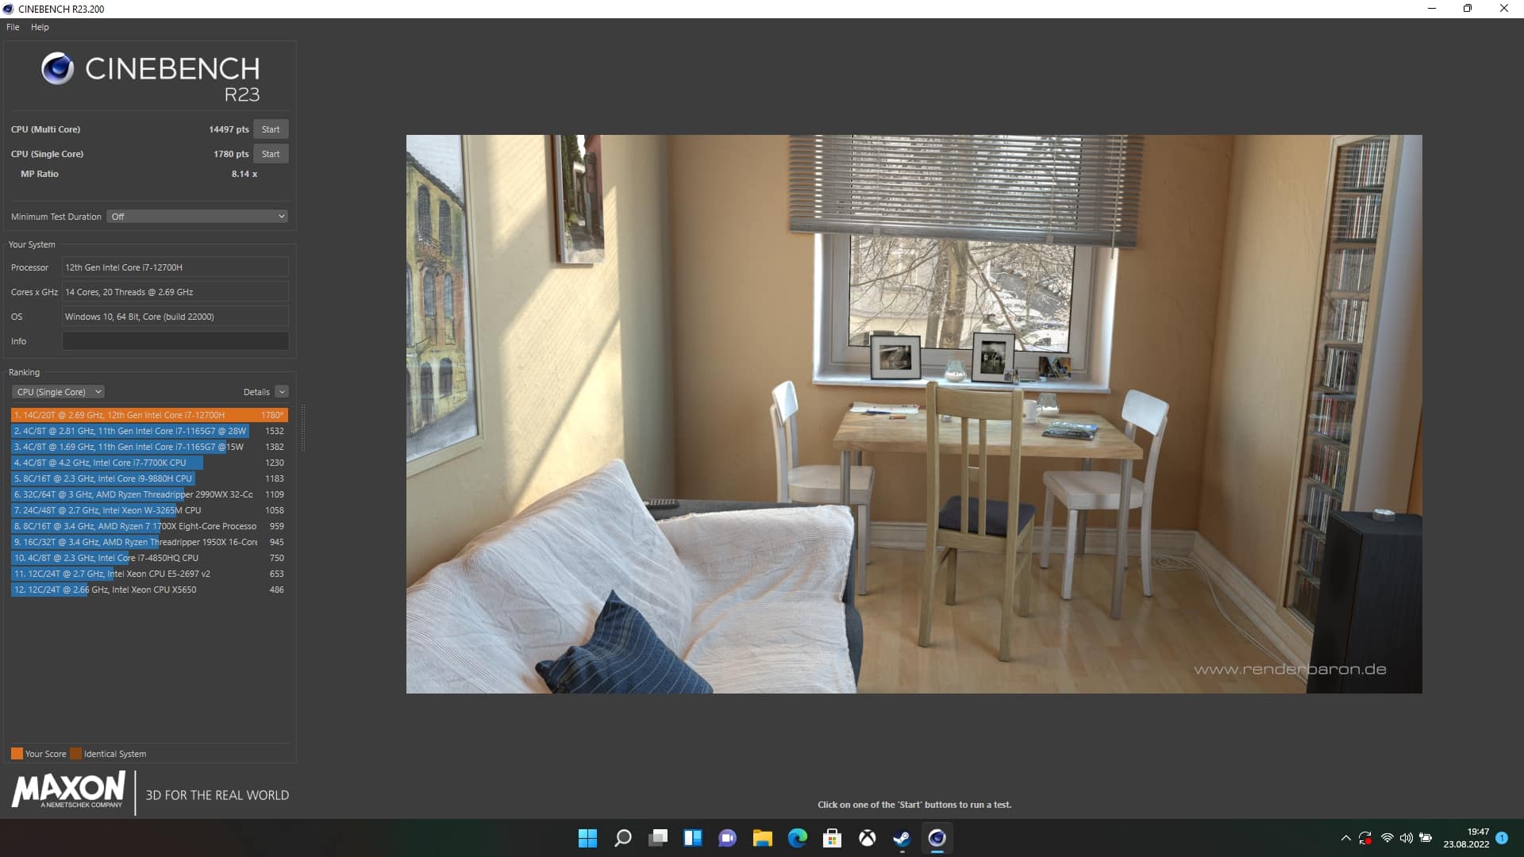Toggle the Details expander arrow

[282, 392]
